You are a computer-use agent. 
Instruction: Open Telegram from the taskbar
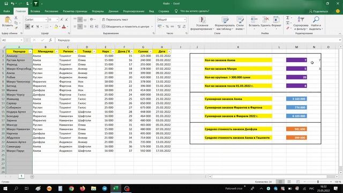click(105, 188)
